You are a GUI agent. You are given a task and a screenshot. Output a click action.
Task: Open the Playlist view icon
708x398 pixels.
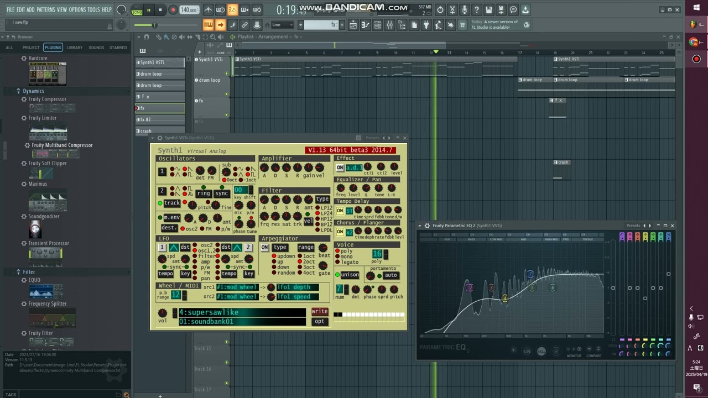pos(353,25)
